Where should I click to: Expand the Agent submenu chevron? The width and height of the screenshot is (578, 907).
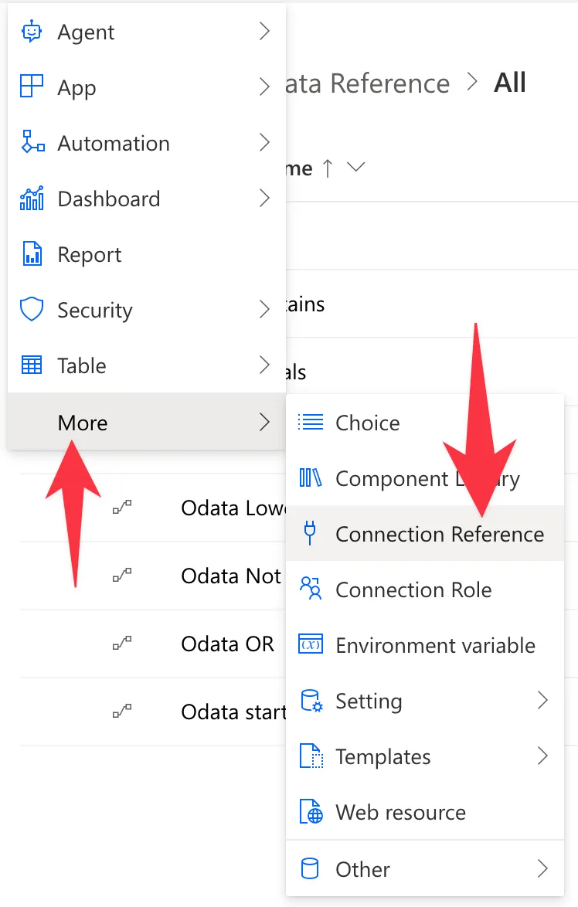264,31
